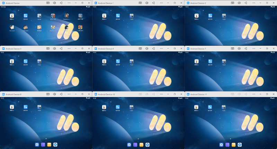This screenshot has width=277, height=149.
Task: Open the Settings gear in the Android Device-11 dock
Action: [x=221, y=145]
